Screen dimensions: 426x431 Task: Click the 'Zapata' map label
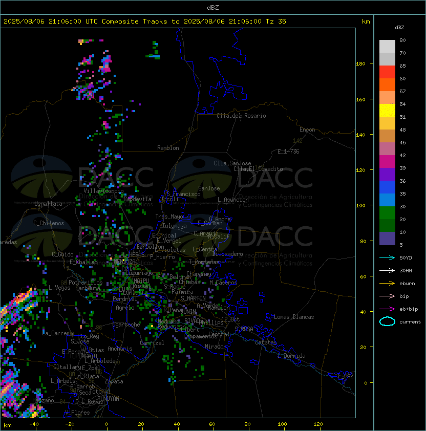114,381
